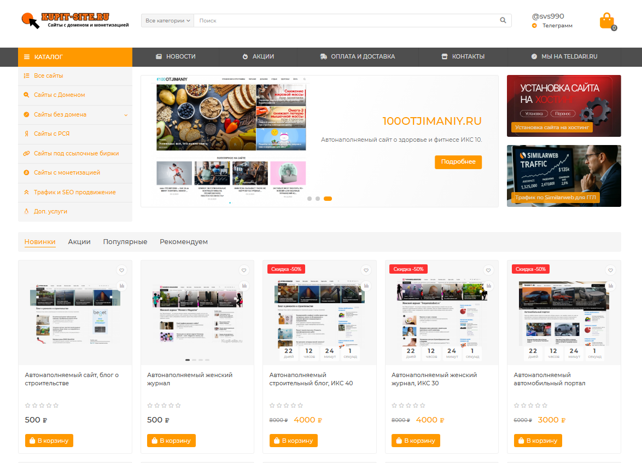Open Сайты с монетизацией category
This screenshot has width=642, height=463.
pyautogui.click(x=67, y=172)
